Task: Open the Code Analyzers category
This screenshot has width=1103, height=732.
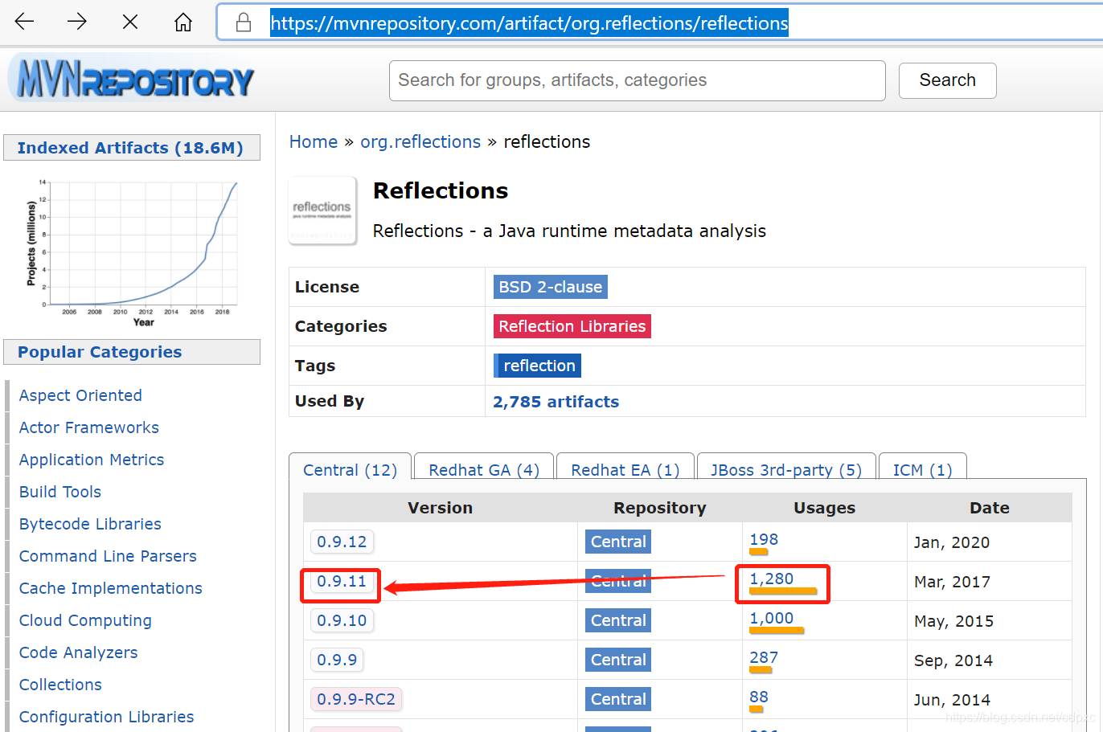Action: tap(78, 652)
